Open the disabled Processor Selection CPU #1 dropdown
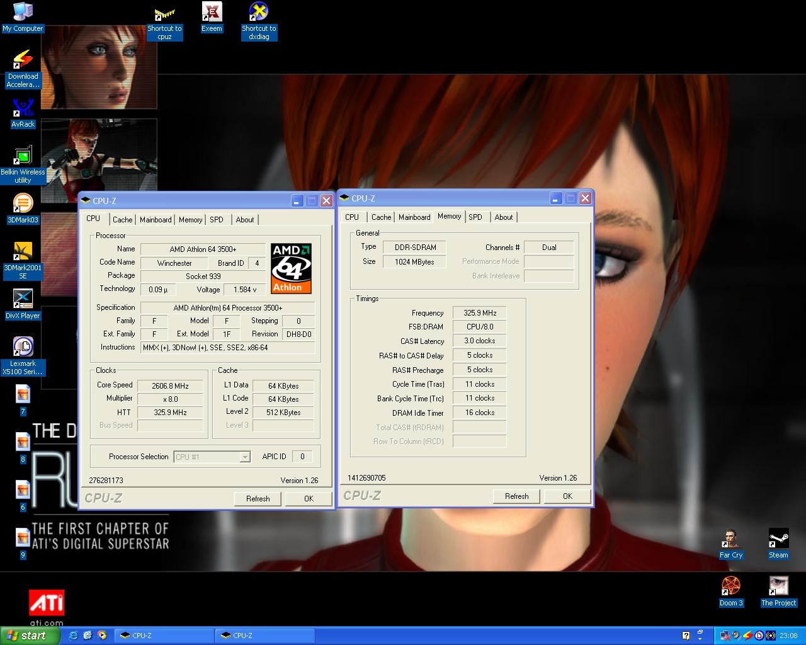Screen dimensions: 806x645 pyautogui.click(x=212, y=457)
